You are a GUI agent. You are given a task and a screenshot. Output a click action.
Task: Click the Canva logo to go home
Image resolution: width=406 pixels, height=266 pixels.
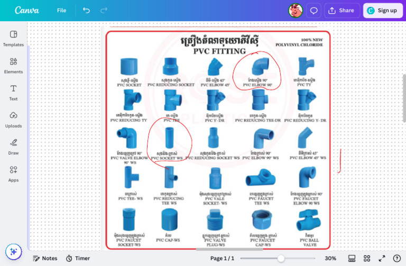click(x=26, y=10)
